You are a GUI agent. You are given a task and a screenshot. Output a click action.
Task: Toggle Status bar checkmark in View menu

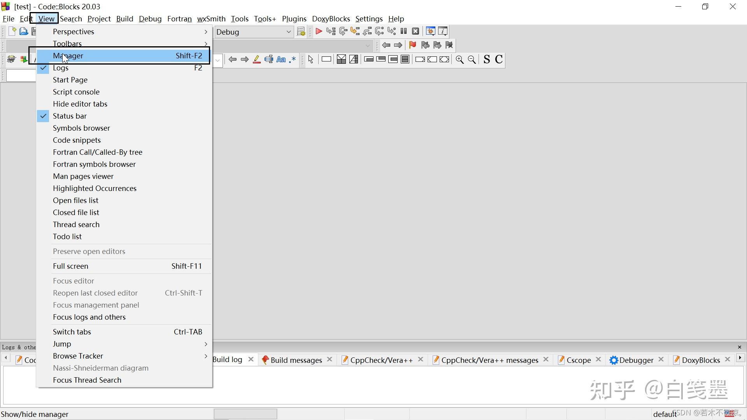pyautogui.click(x=70, y=116)
